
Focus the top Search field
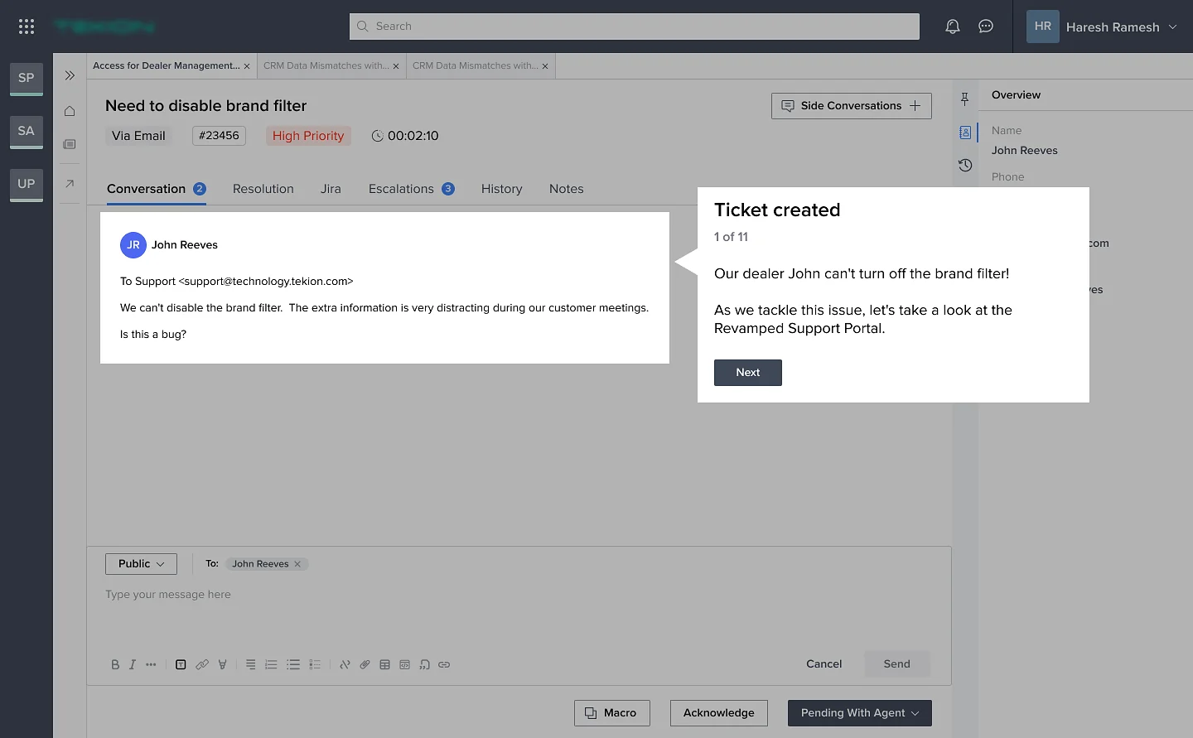click(635, 27)
